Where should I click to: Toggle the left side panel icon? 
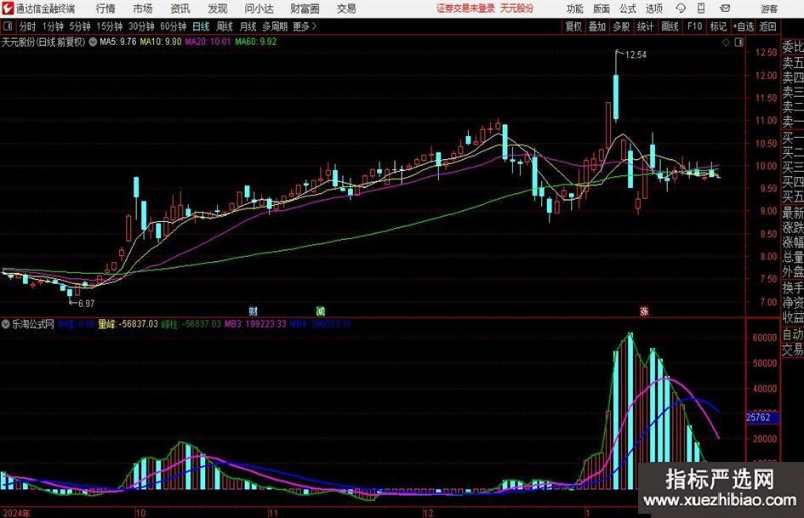7,26
